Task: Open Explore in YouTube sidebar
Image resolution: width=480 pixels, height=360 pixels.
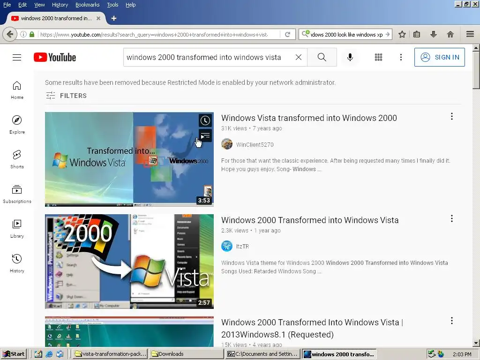Action: coord(17,125)
